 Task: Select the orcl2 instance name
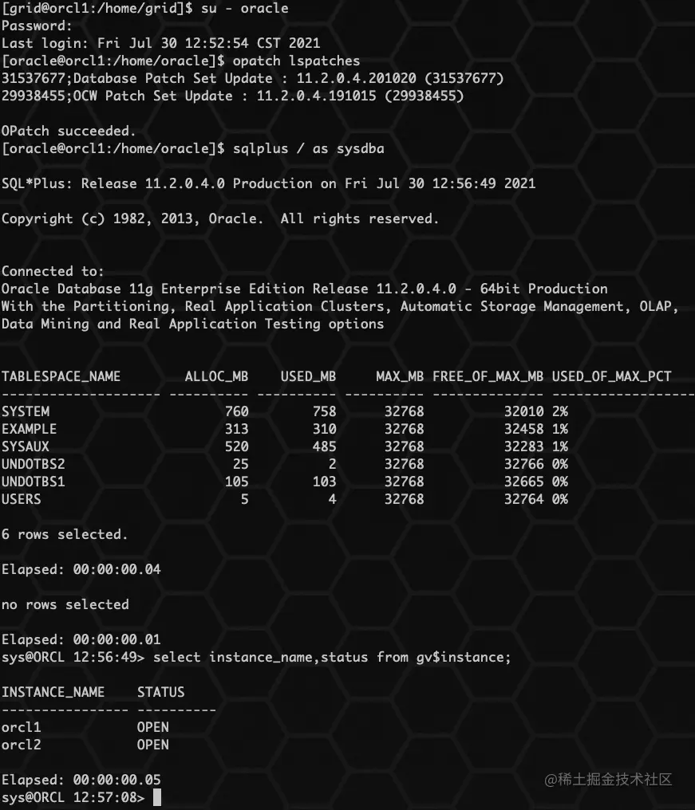[x=22, y=745]
